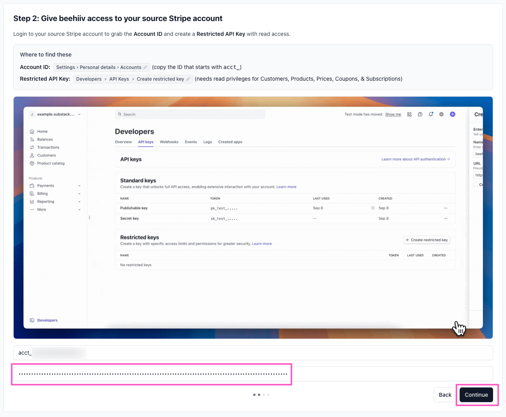The width and height of the screenshot is (506, 417).
Task: Tick the partially visible checkbox in the right panel
Action: click(475, 185)
